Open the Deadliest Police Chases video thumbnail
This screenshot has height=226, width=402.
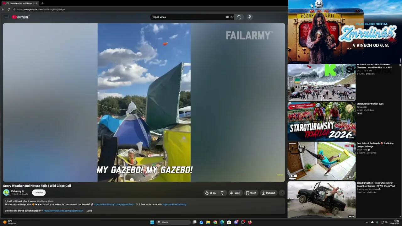tap(322, 200)
